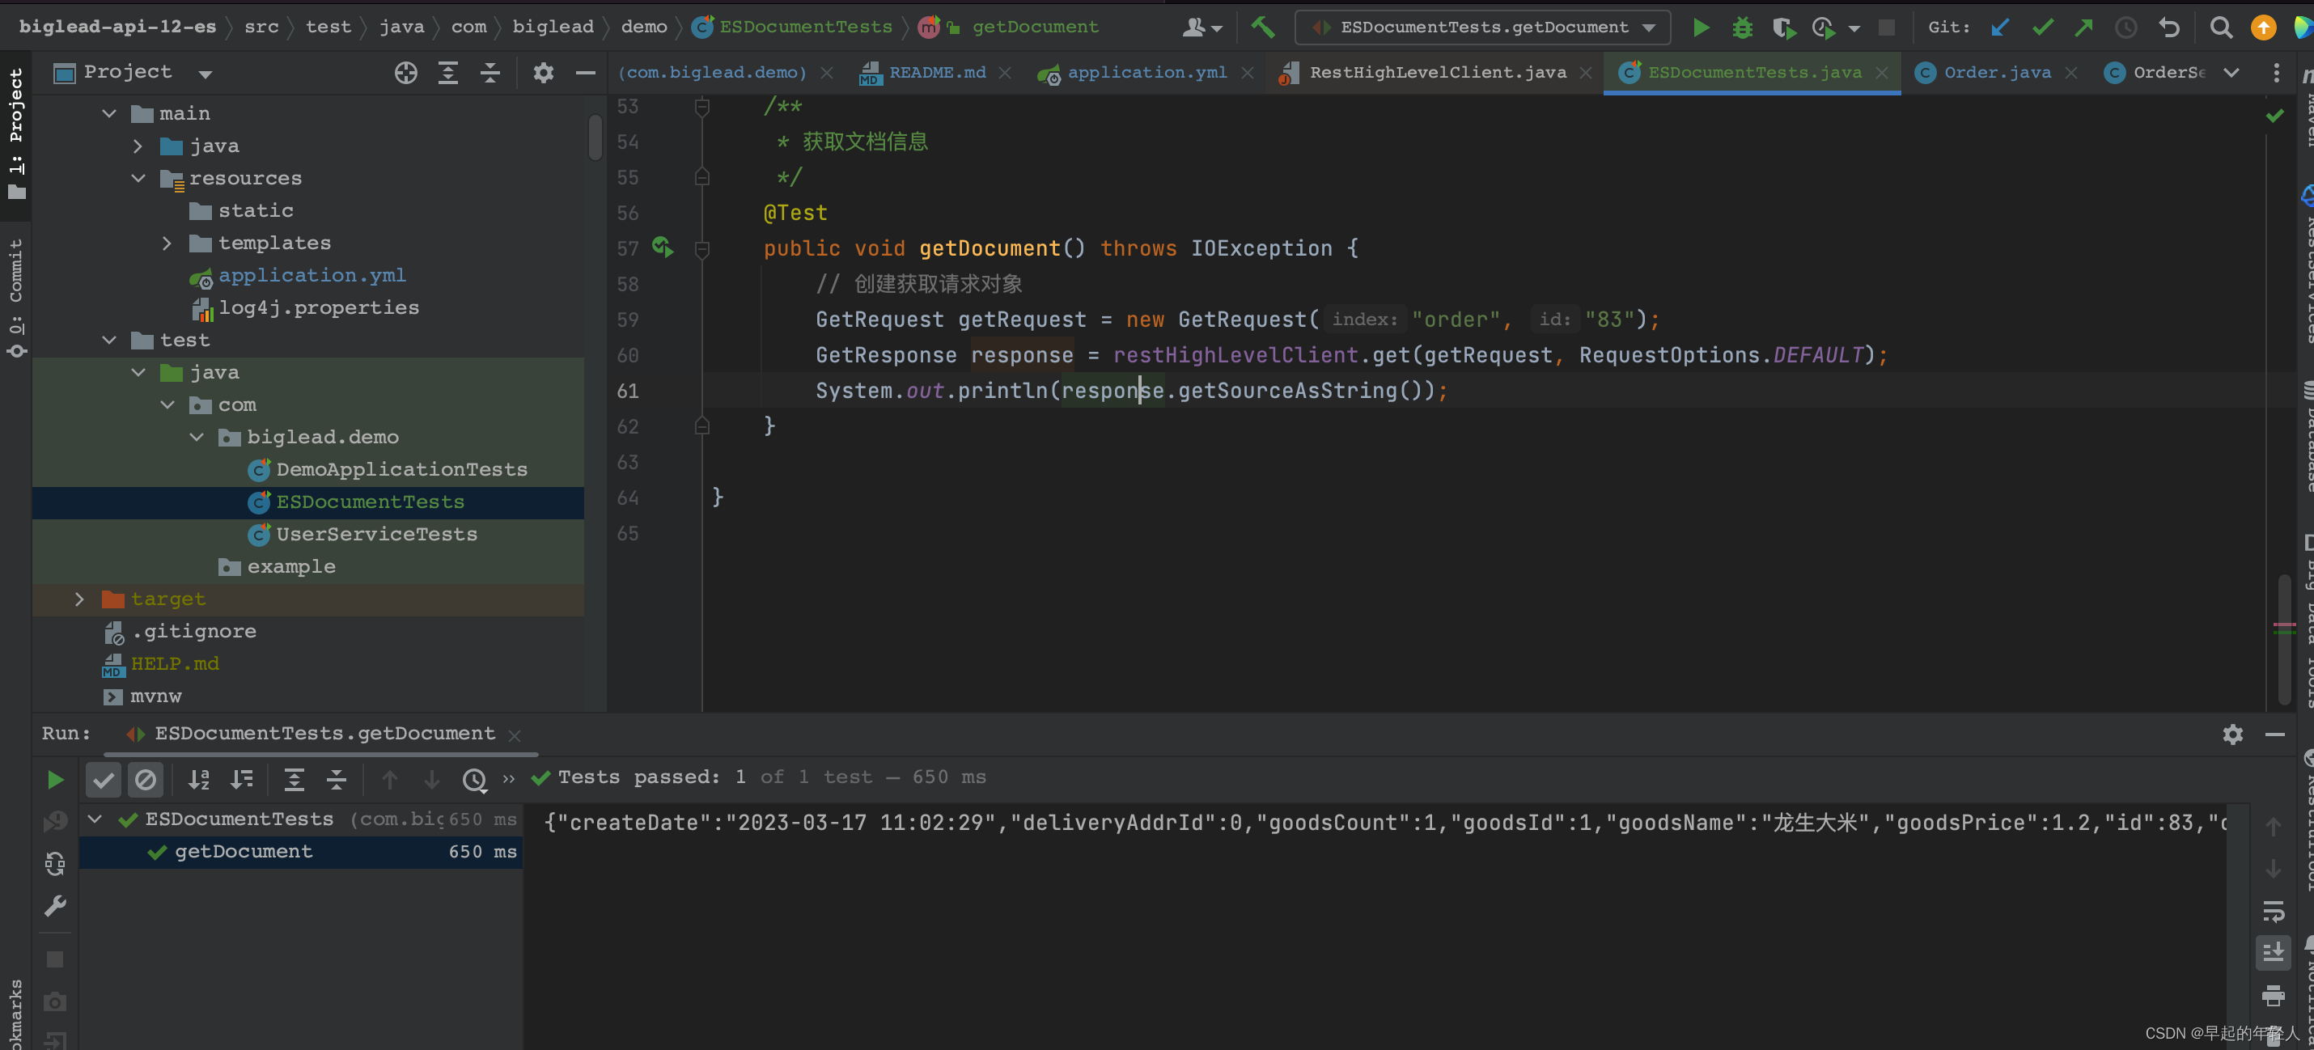Open Run panel settings gear
This screenshot has height=1050, width=2314.
point(2232,734)
